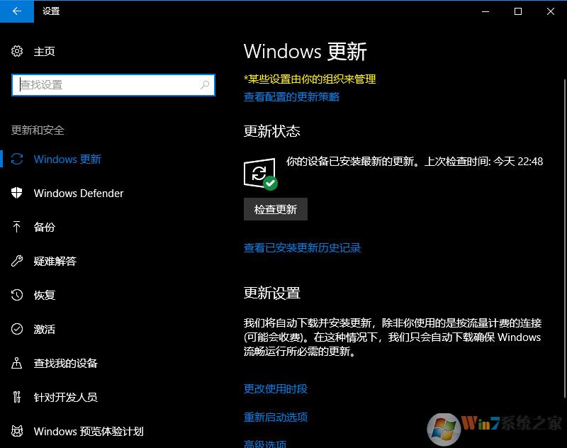Click the 重新启动选项 link
Screen dimensions: 567x448
273,417
